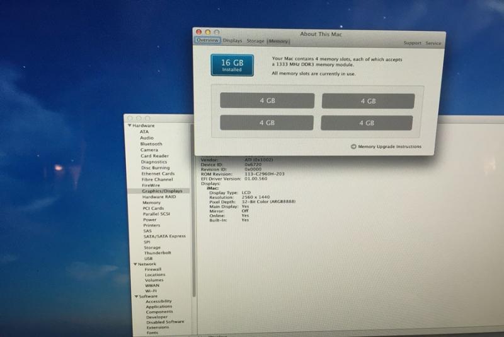
Task: Collapse the Software section
Action: point(136,296)
